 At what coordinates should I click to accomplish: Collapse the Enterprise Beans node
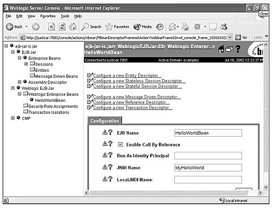20,58
